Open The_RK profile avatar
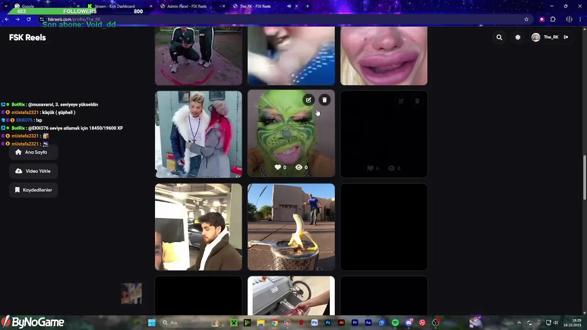587x330 pixels. coord(536,38)
